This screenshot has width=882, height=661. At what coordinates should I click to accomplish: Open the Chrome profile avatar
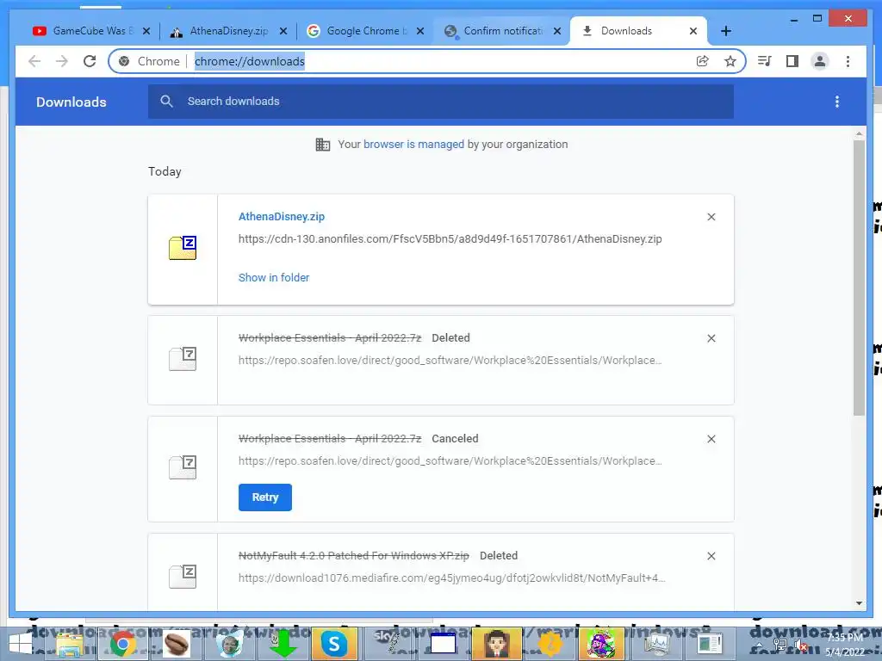coord(820,61)
